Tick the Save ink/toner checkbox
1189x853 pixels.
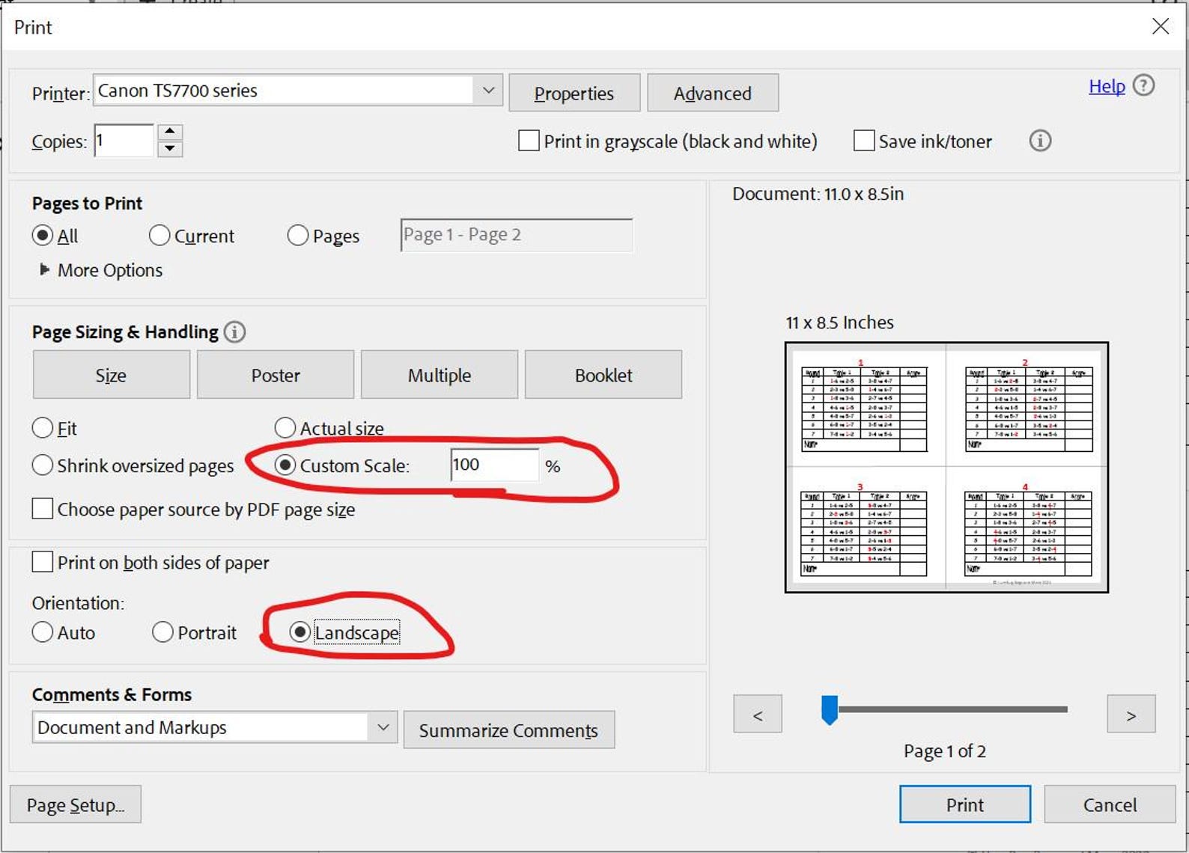tap(864, 141)
